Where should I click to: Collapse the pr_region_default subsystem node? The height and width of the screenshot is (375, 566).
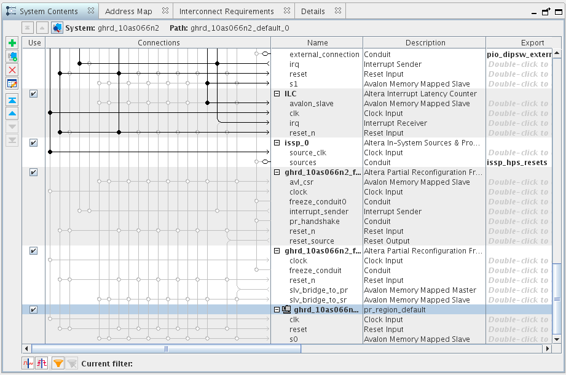pyautogui.click(x=277, y=310)
